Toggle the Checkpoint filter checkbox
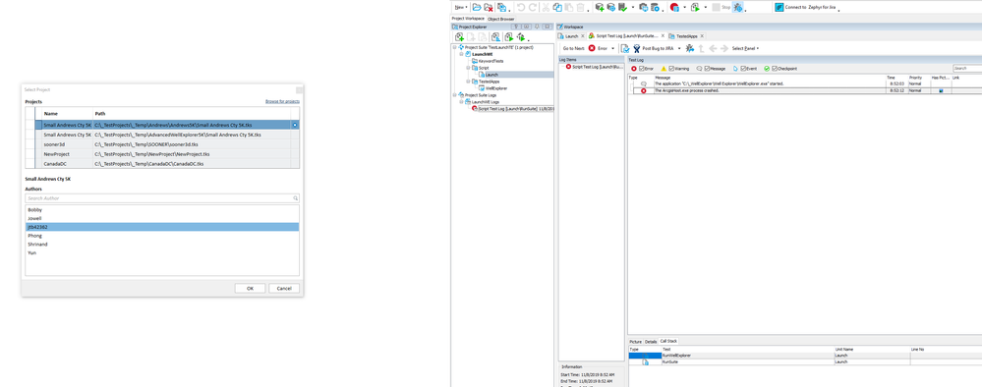 [775, 68]
